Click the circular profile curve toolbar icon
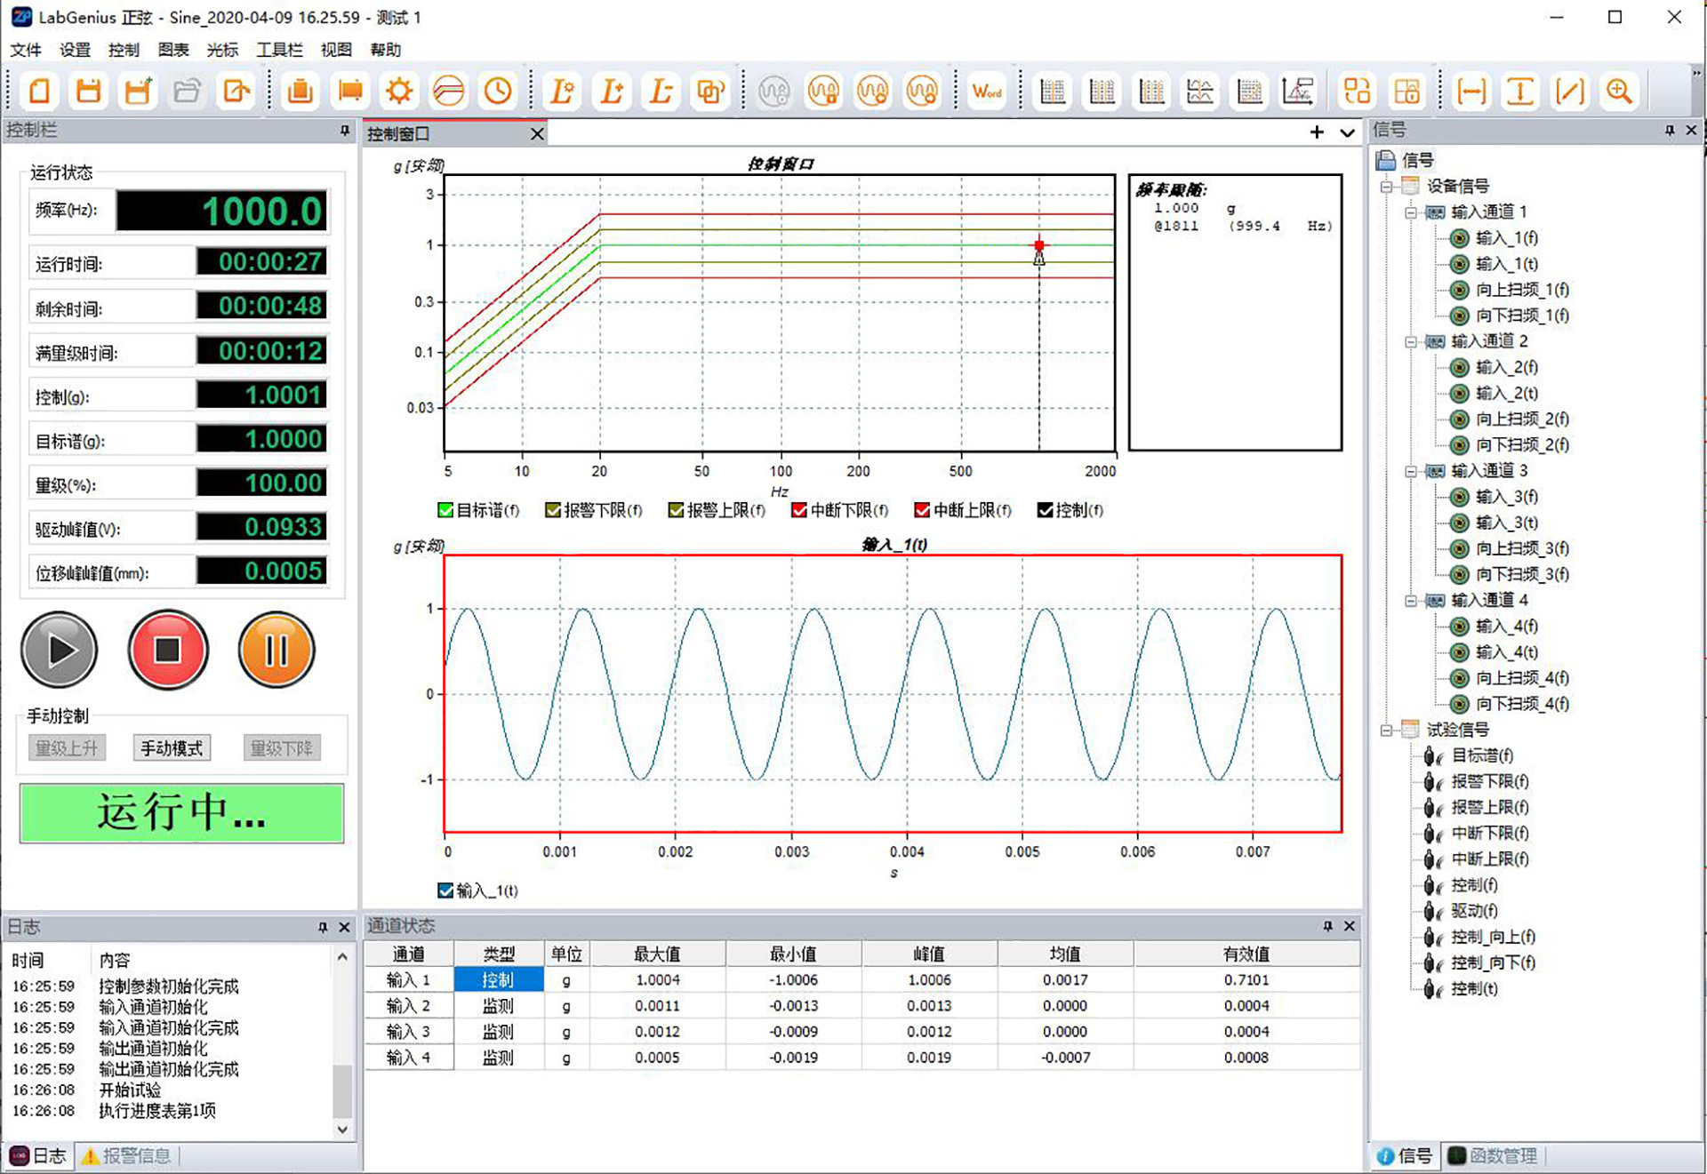 (x=448, y=91)
